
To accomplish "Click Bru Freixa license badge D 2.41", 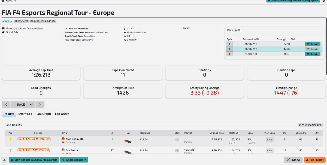I will [x=34, y=150].
